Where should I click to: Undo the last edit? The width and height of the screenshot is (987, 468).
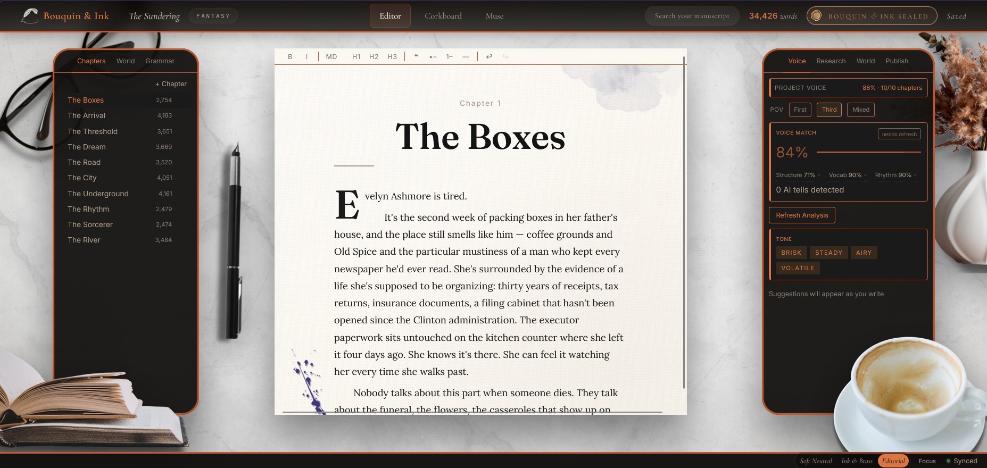point(489,56)
